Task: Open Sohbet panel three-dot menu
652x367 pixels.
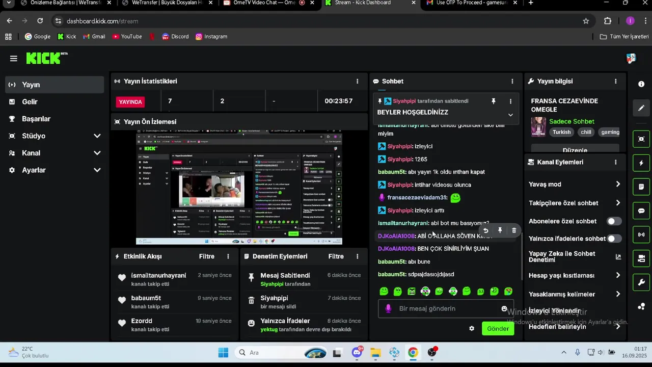Action: [512, 81]
